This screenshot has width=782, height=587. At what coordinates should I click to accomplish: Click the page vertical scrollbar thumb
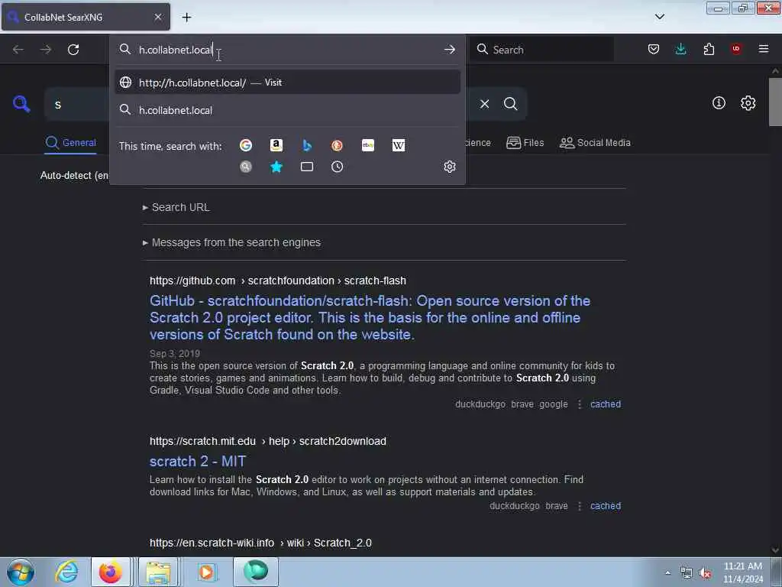pos(775,102)
